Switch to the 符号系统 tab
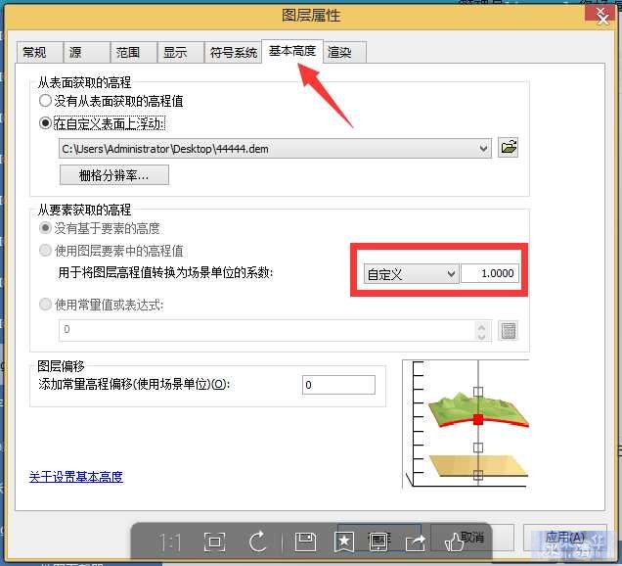This screenshot has height=566, width=622. click(233, 53)
